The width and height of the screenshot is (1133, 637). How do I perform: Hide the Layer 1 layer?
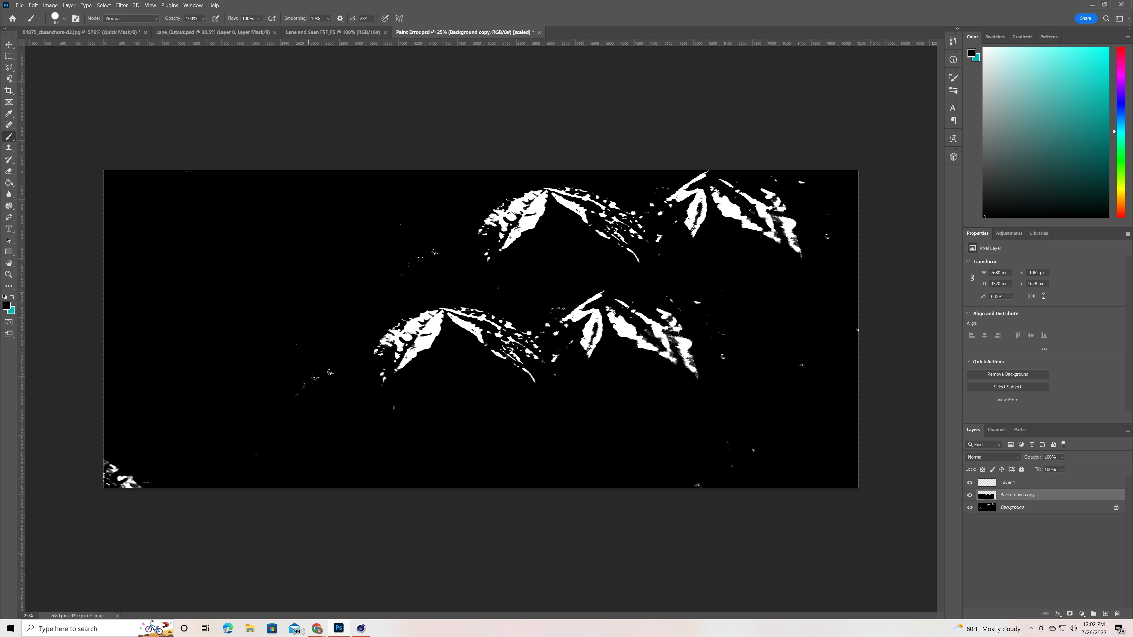(x=970, y=483)
